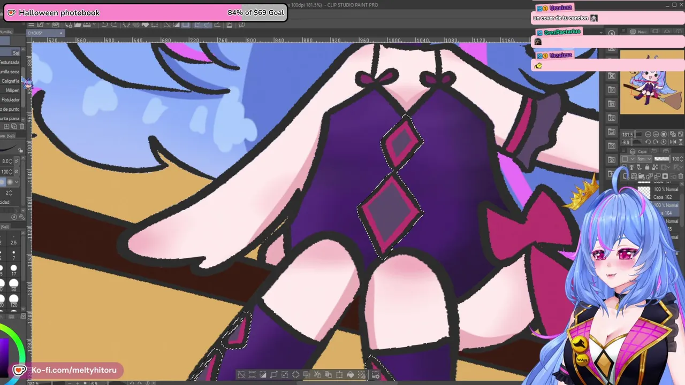Duplicate sub tool icon below brush list
This screenshot has height=385, width=685.
(14, 127)
